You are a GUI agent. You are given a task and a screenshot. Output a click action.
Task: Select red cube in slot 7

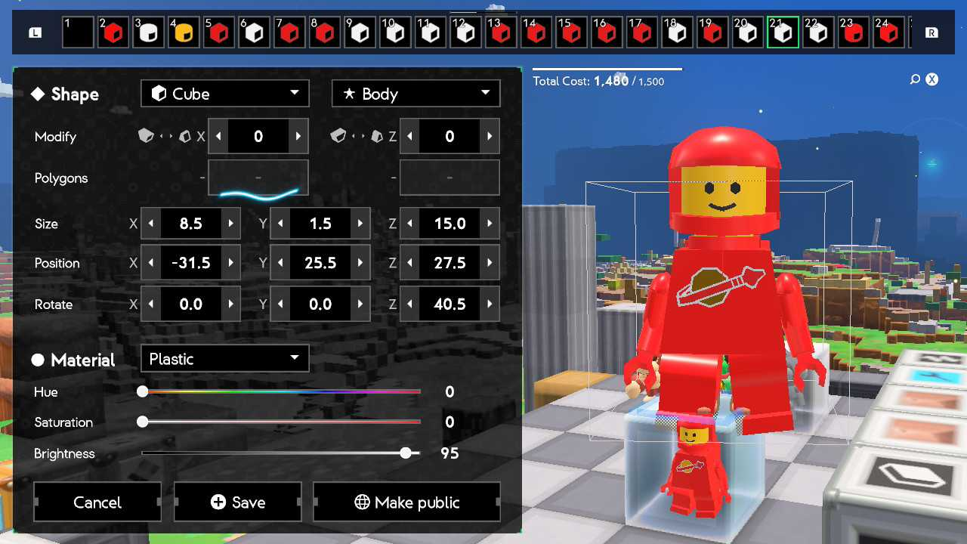point(289,32)
